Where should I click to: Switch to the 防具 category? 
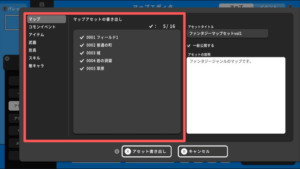(x=33, y=50)
